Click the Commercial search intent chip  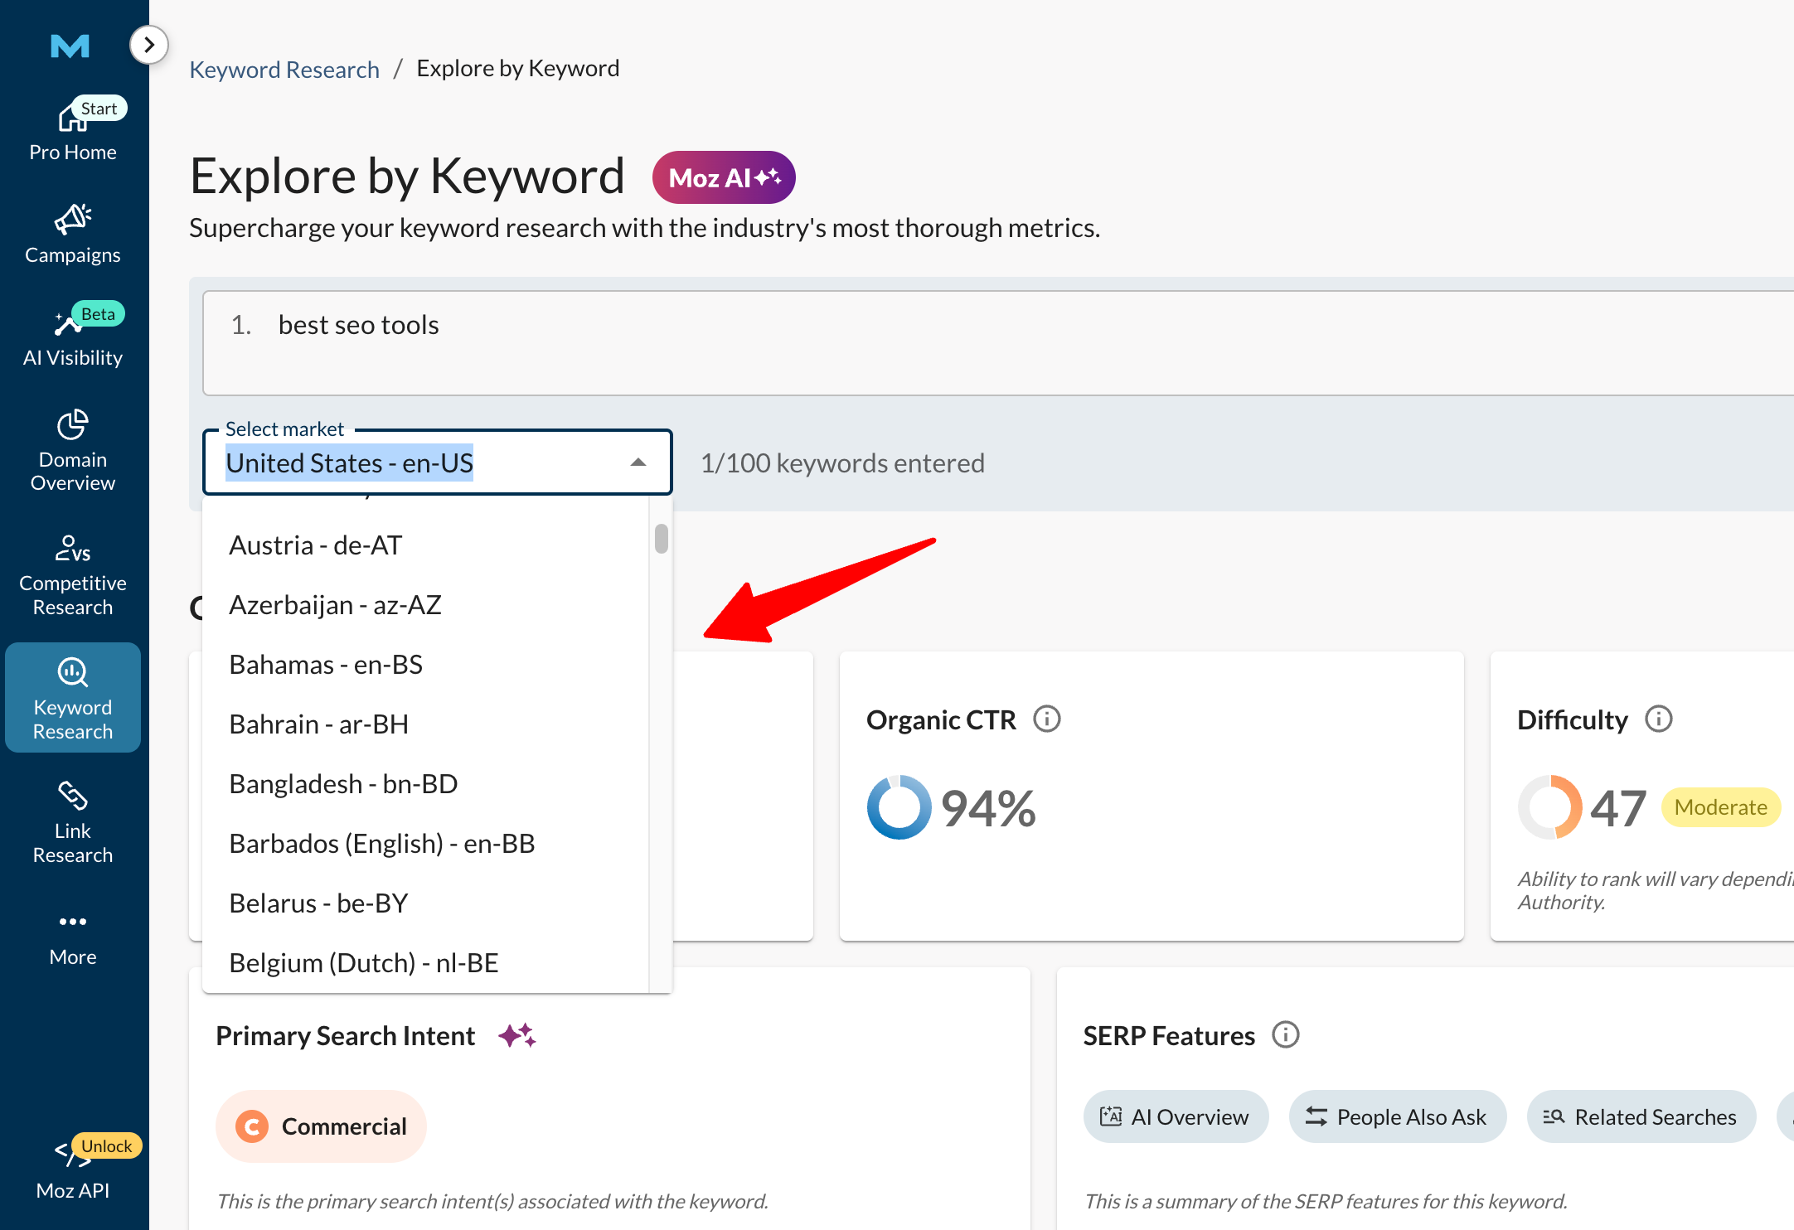click(321, 1126)
